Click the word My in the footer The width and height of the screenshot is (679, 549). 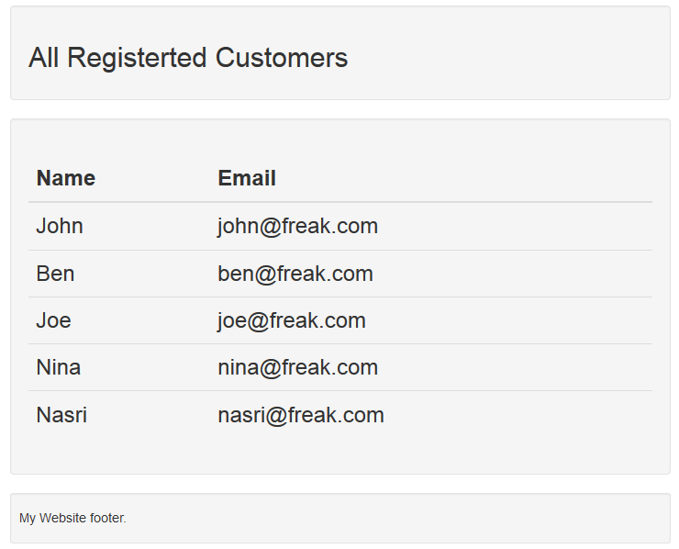[x=28, y=519]
